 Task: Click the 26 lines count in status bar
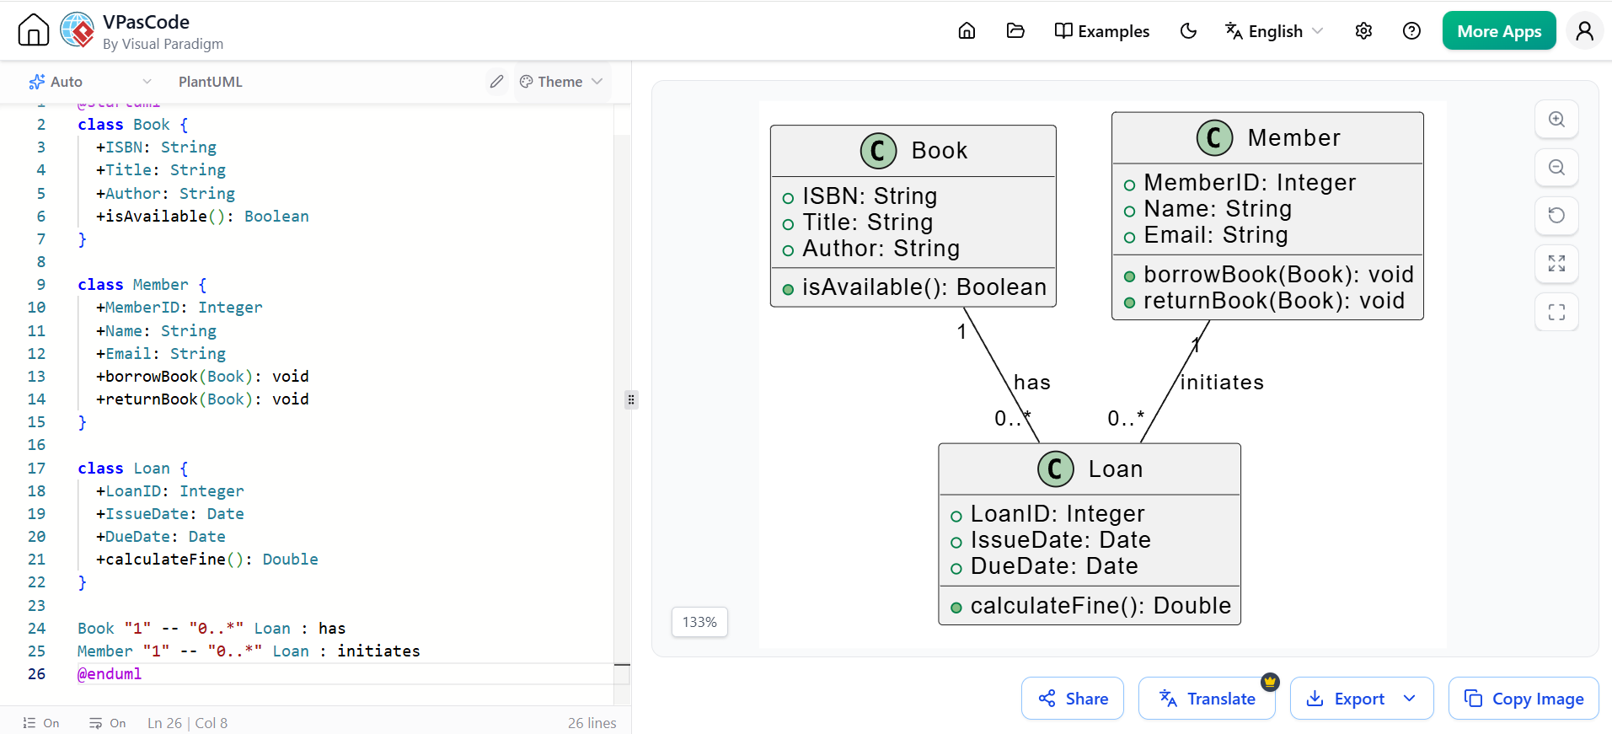[x=592, y=723]
